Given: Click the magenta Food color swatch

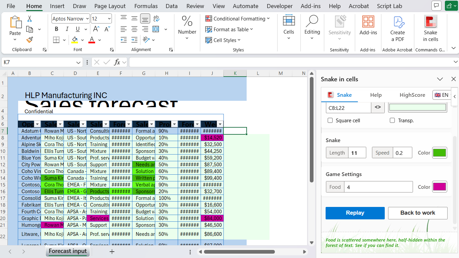Looking at the screenshot, I should (440, 187).
